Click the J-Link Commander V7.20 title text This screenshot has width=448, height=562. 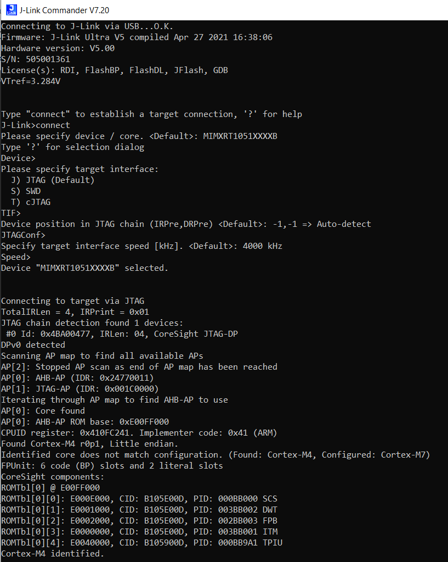(64, 10)
